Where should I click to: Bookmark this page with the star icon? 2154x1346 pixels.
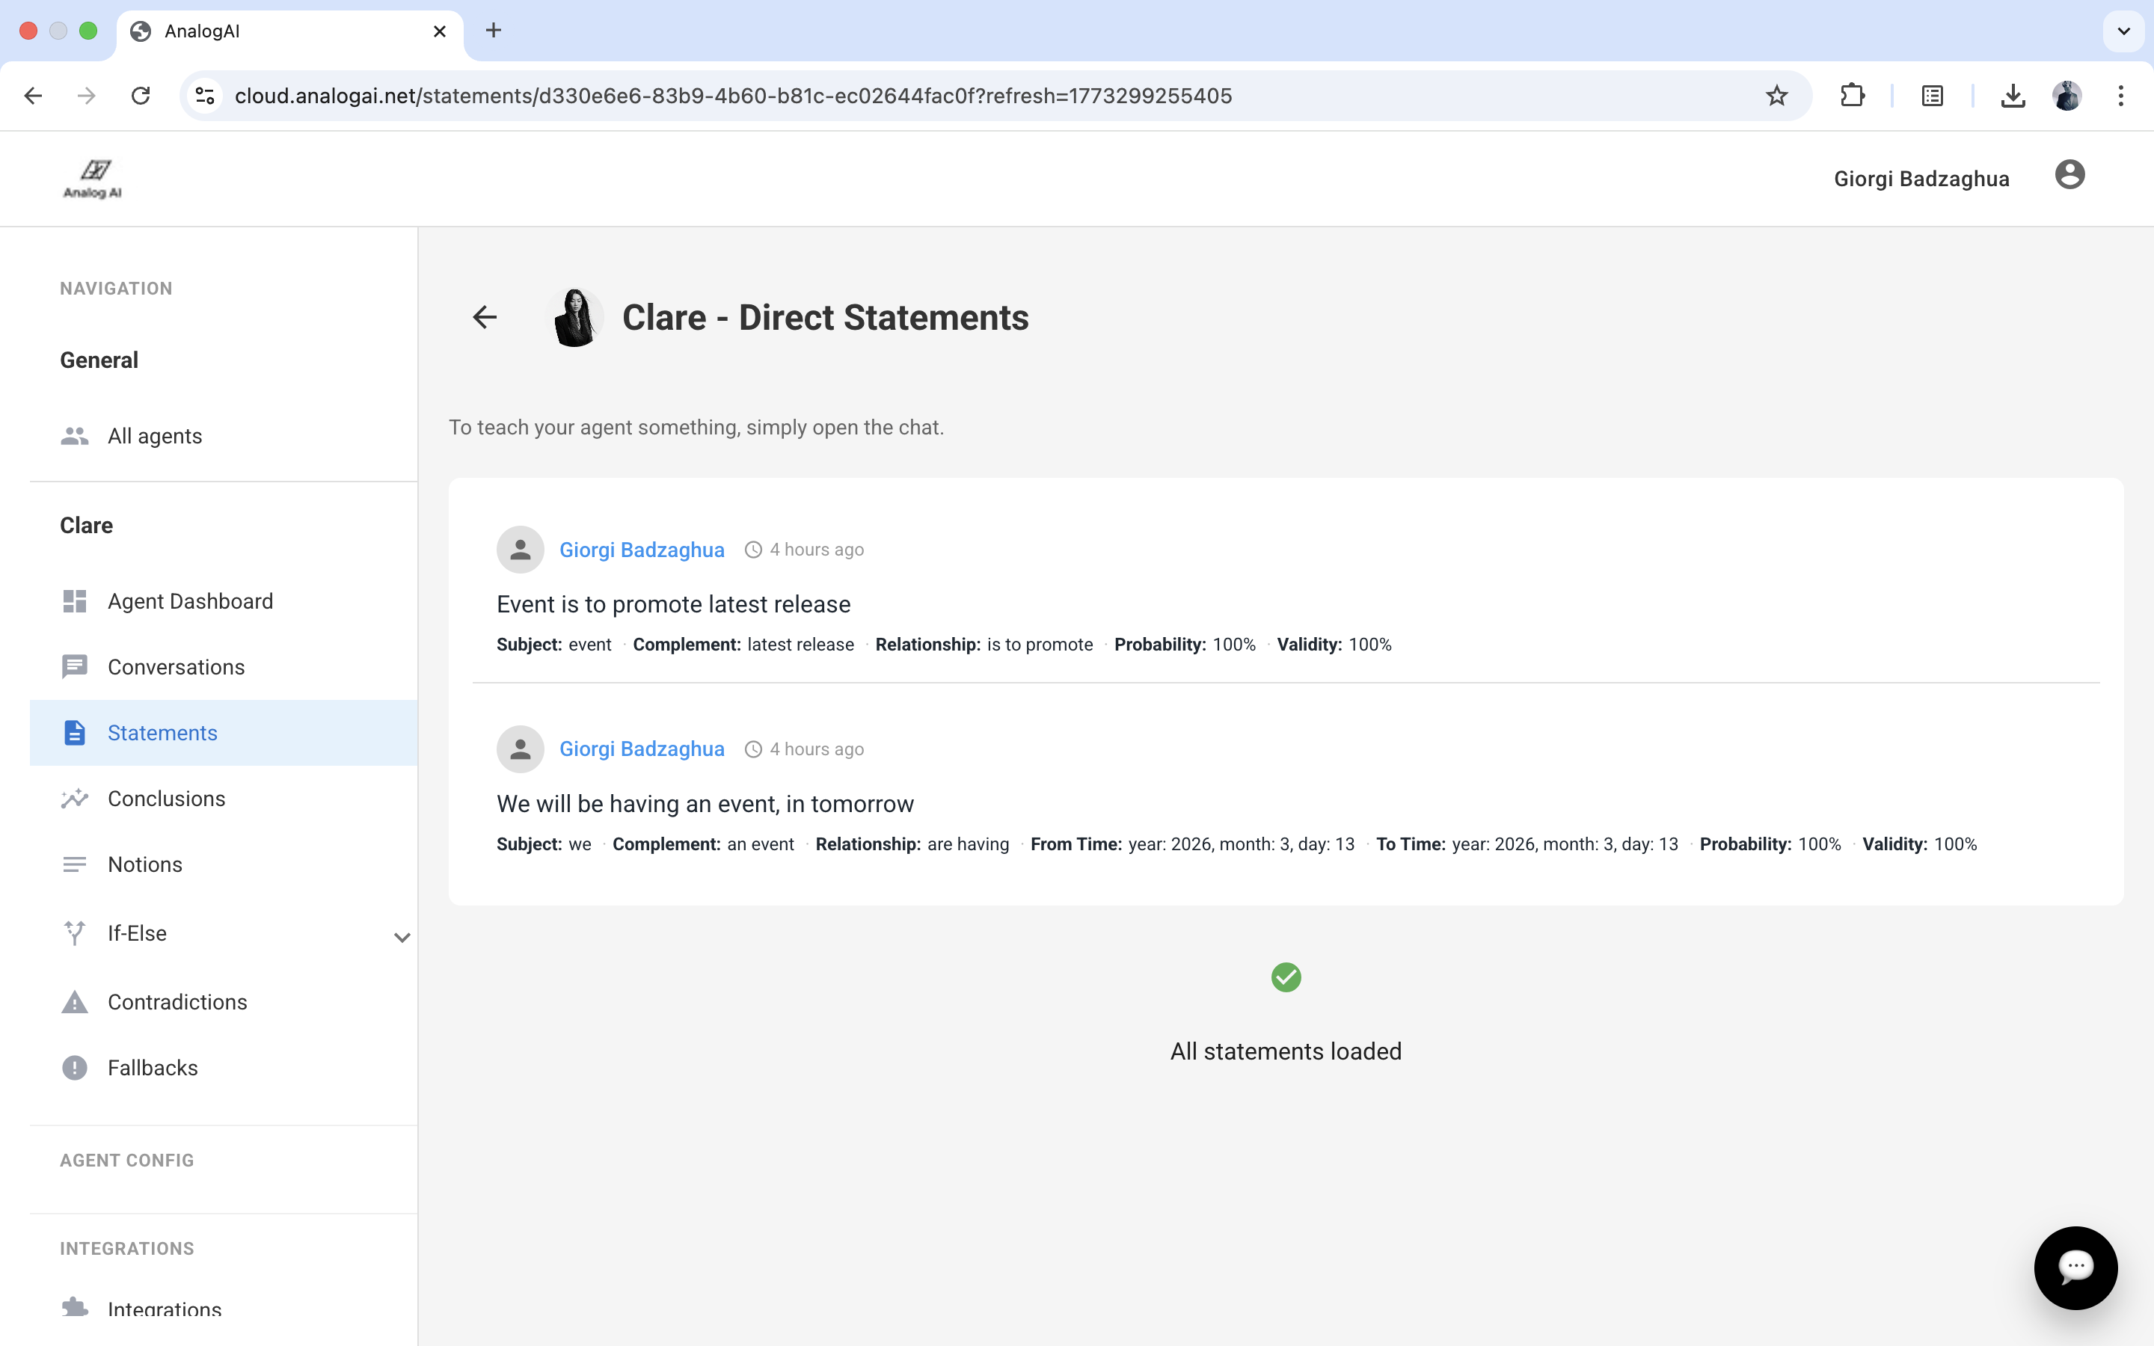[1776, 96]
